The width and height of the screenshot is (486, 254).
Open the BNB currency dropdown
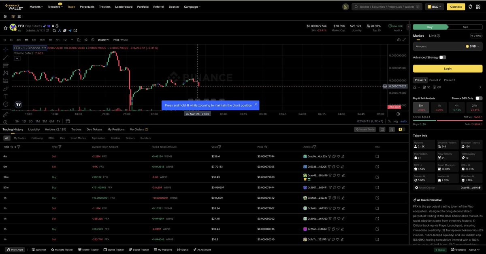(x=472, y=46)
